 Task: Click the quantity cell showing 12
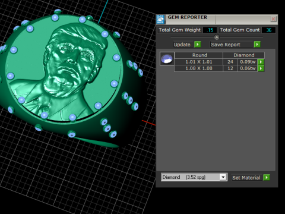[x=230, y=68]
